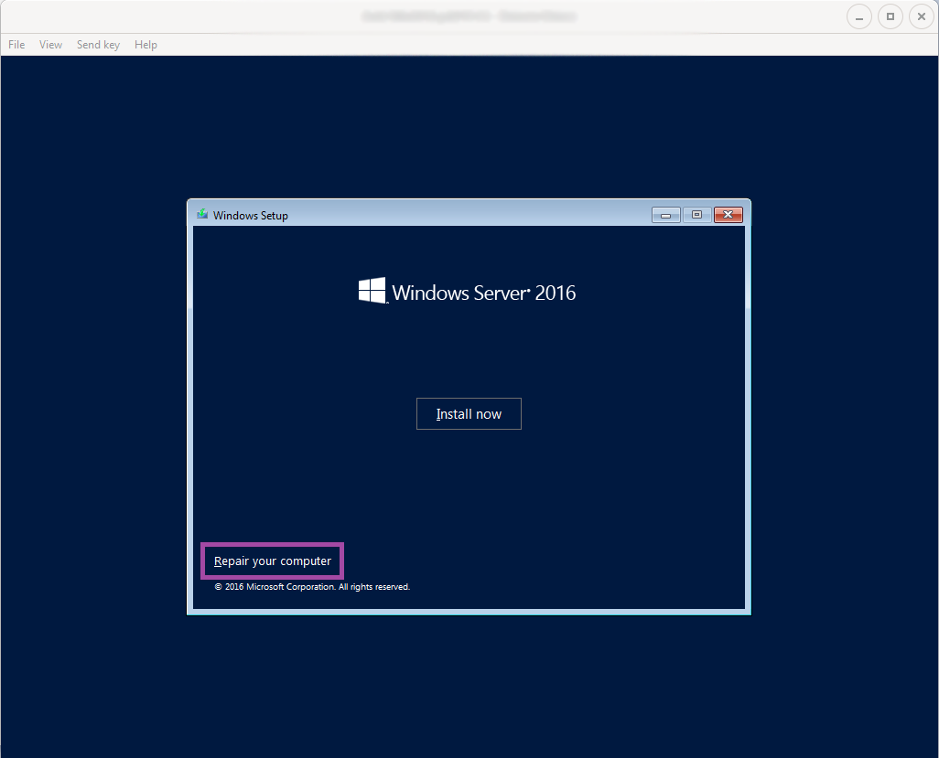The image size is (939, 758).
Task: Maximize the Windows Setup dialog
Action: [x=697, y=215]
